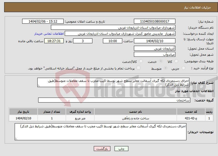Click the unit cell متر مربع
The height and width of the screenshot is (156, 218).
point(80,118)
